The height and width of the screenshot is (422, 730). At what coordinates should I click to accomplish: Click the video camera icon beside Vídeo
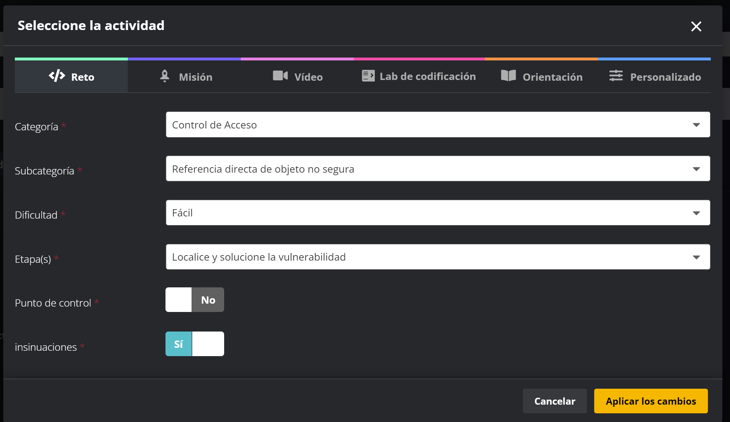280,76
